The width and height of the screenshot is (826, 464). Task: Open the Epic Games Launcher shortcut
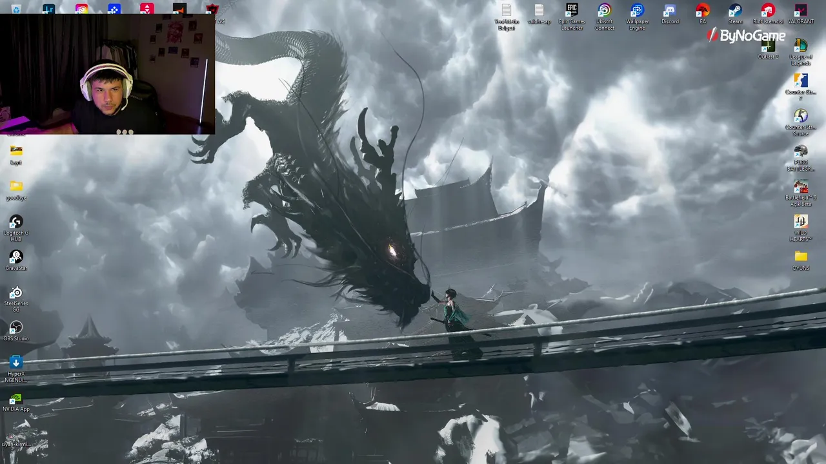(572, 16)
